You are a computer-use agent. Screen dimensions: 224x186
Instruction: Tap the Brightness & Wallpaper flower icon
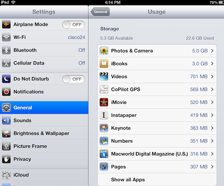click(6, 133)
